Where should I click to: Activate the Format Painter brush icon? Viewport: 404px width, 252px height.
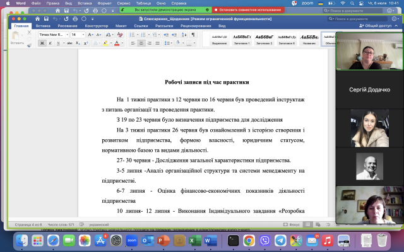tap(29, 45)
